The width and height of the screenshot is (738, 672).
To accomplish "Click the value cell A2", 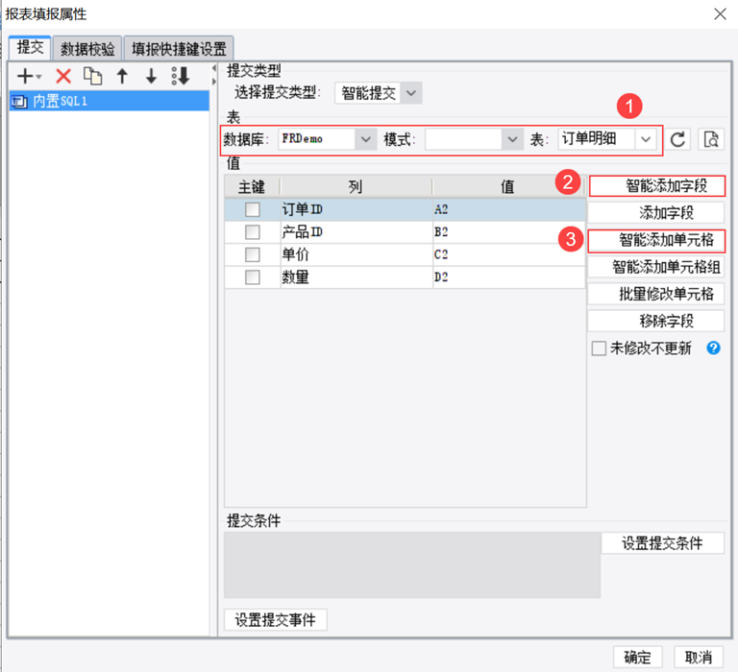I will click(x=508, y=209).
